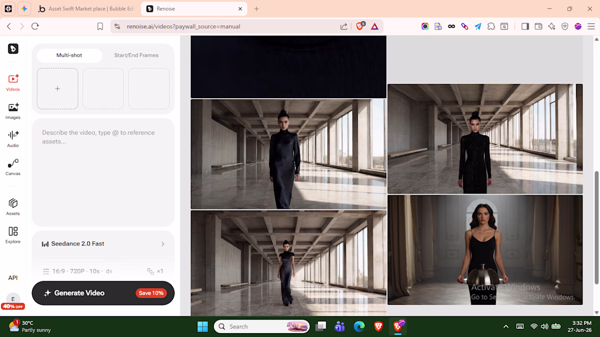Open the Canvas tool in sidebar

pos(13,167)
